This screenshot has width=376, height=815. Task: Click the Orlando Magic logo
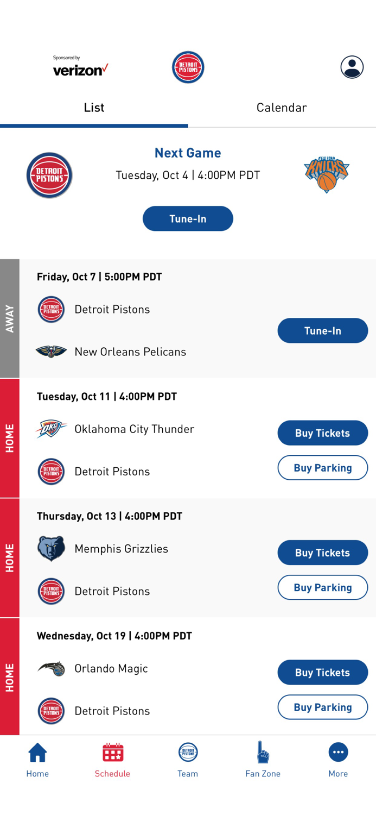[51, 668]
